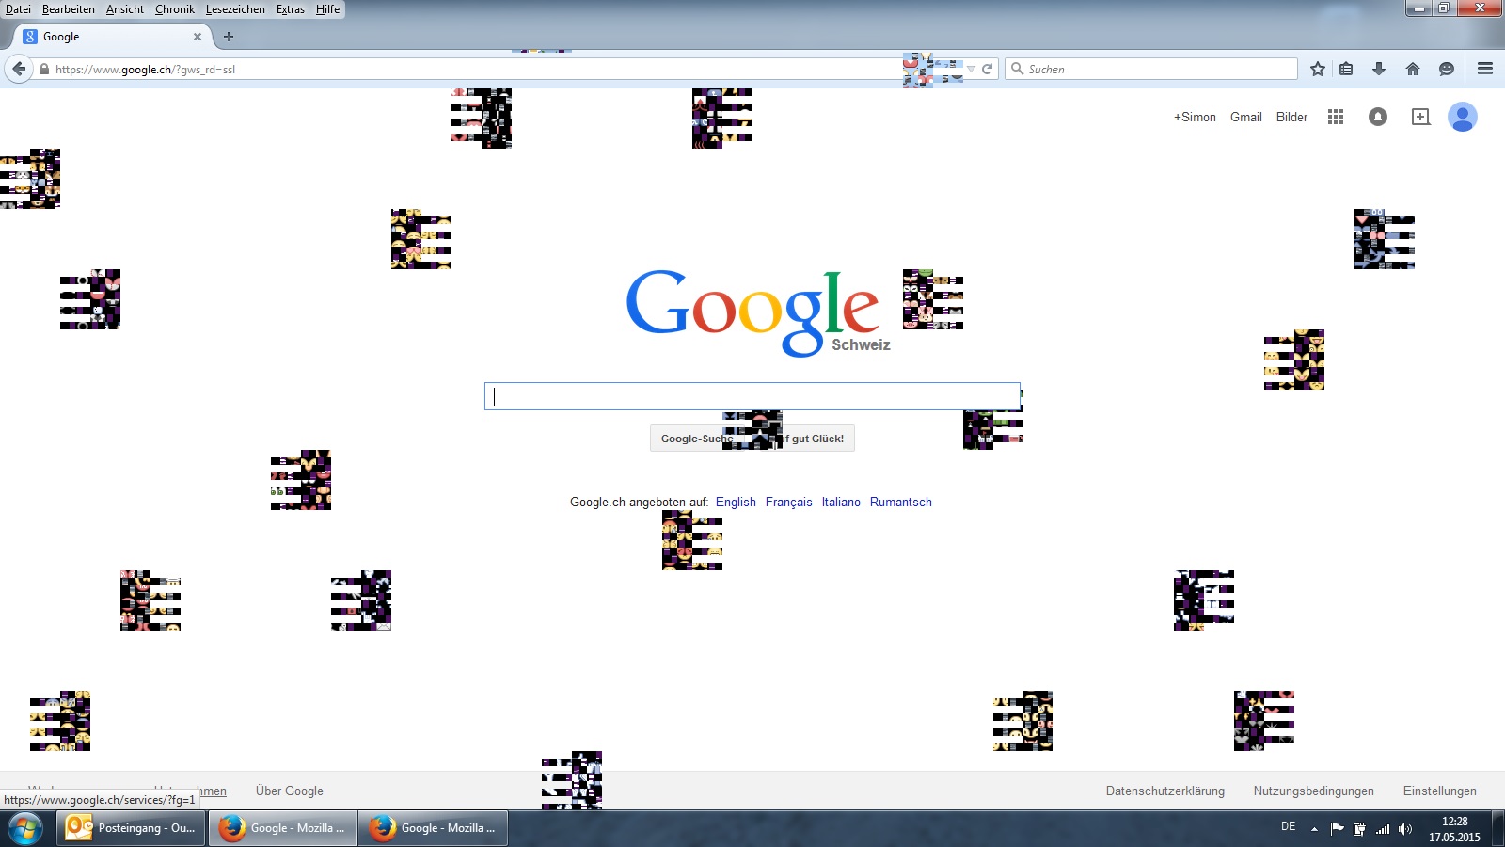Open the Lesezeichen menu
1505x847 pixels.
[235, 9]
